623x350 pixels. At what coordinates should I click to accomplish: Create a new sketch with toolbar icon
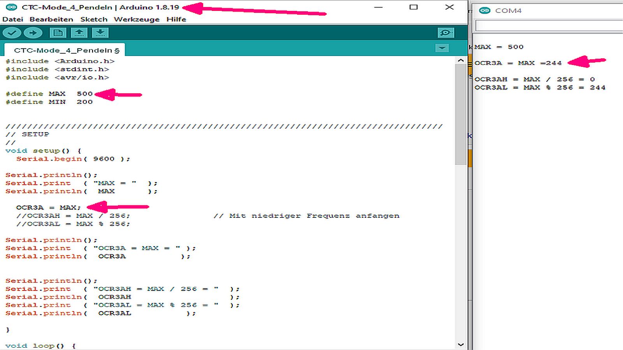(x=58, y=33)
